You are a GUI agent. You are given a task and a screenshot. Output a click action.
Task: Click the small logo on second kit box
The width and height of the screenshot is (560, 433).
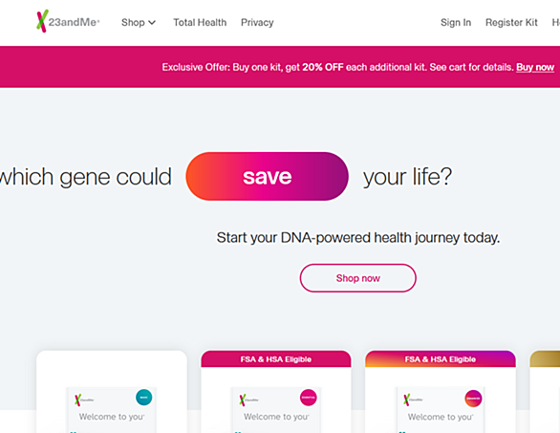click(248, 400)
